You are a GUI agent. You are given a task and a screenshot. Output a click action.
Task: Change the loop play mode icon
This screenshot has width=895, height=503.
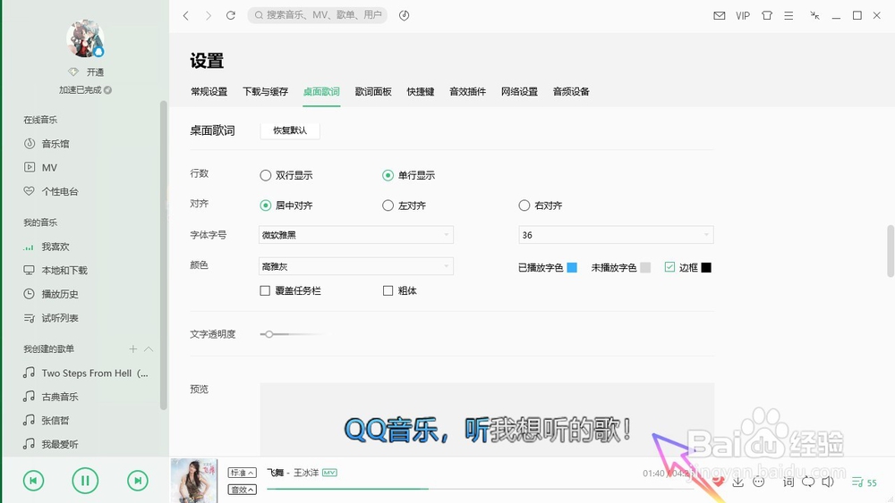(808, 482)
